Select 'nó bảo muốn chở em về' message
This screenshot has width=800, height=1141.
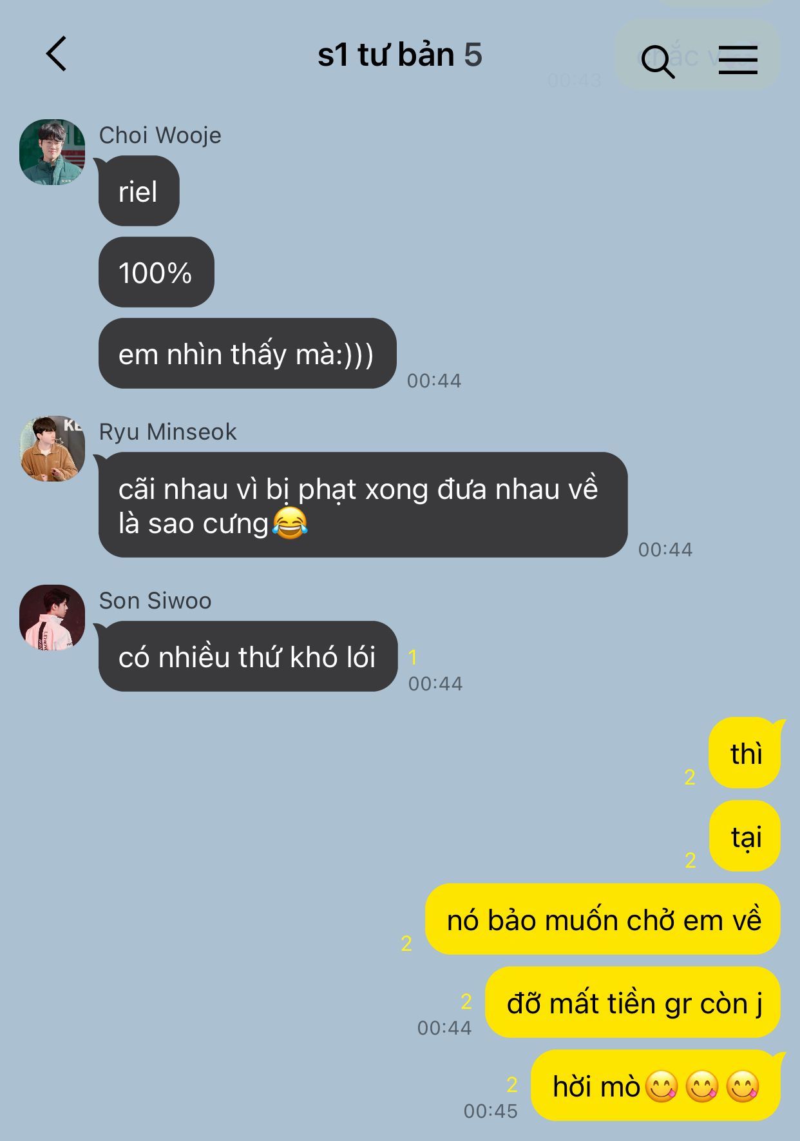pos(603,919)
